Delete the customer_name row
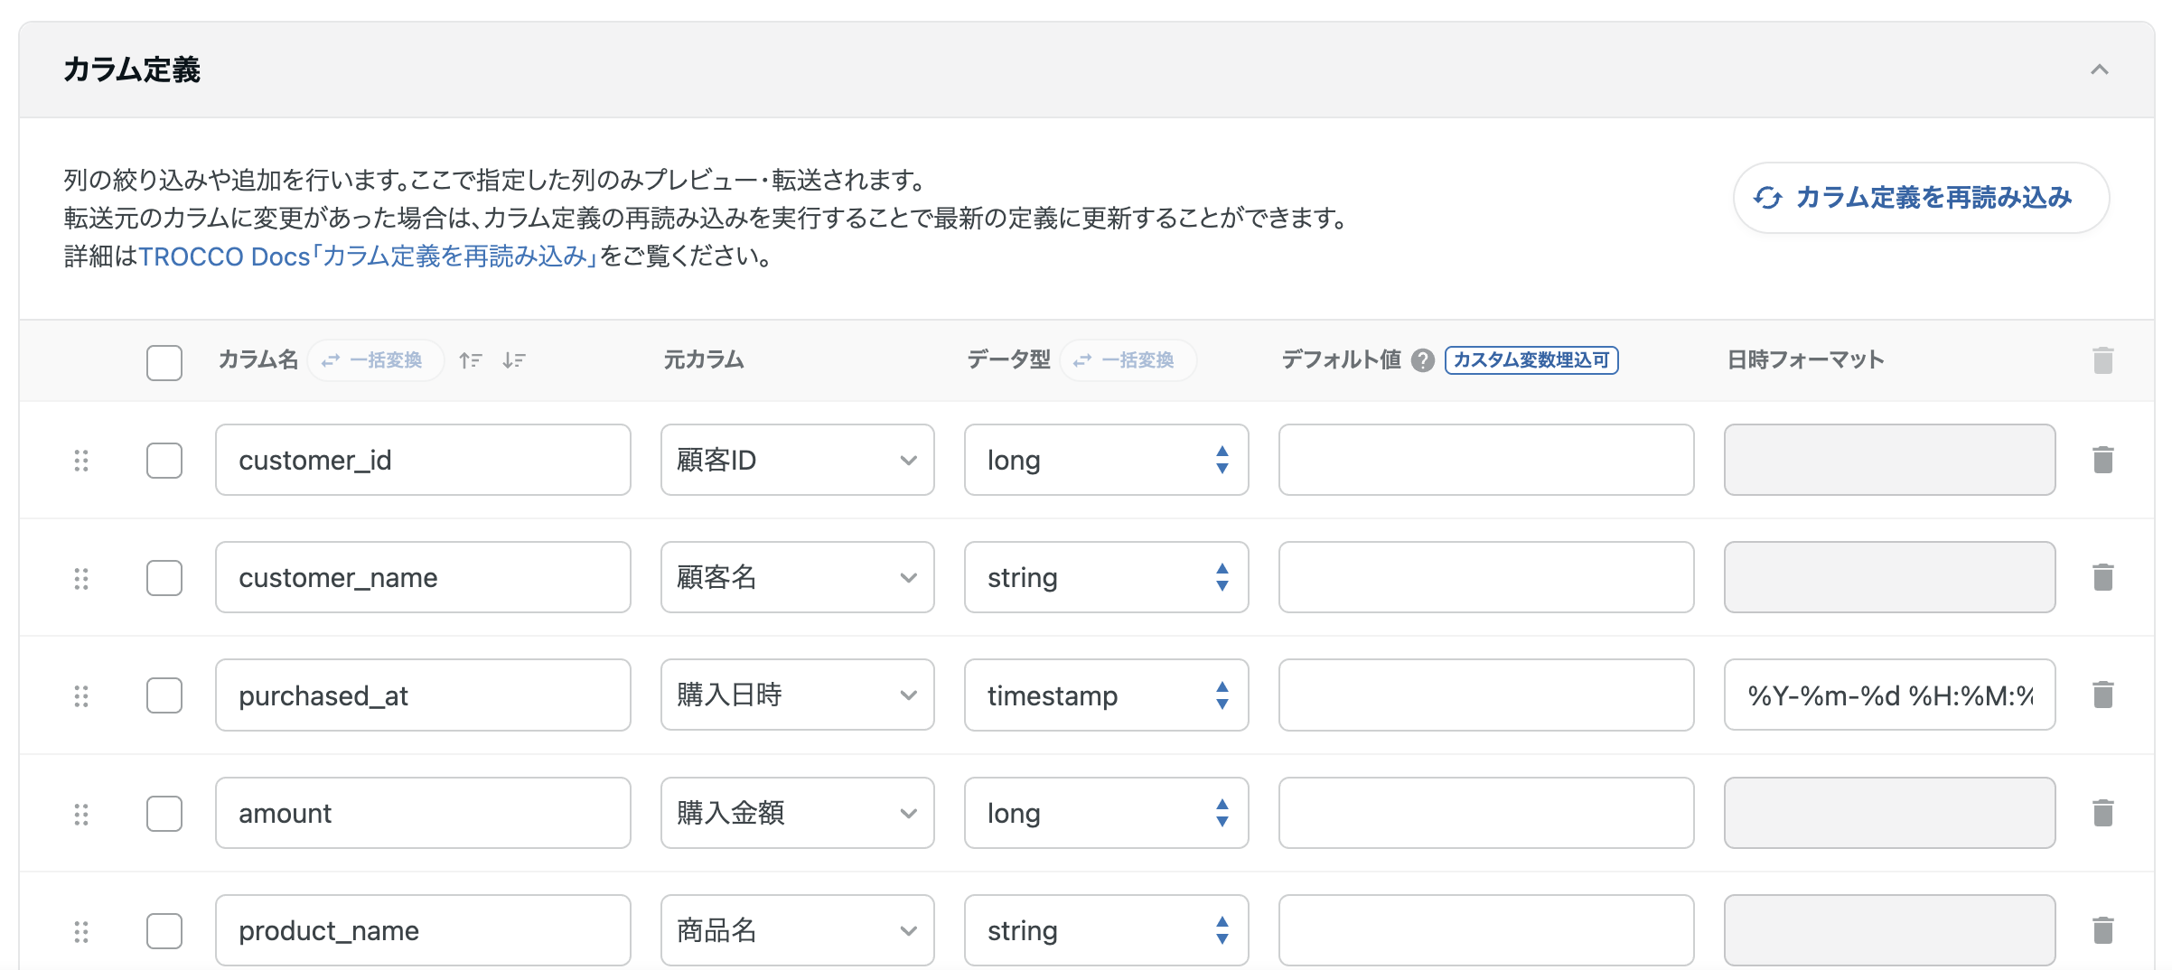2172x970 pixels. pos(2103,577)
